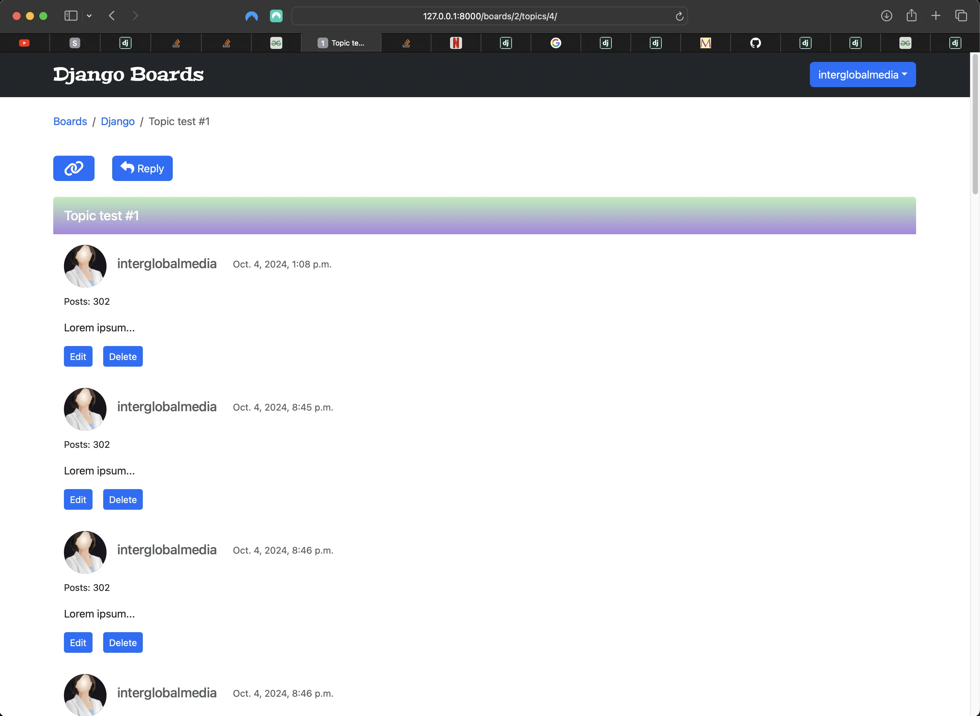Screen dimensions: 980x716
Task: Go back to the previous page
Action: tap(112, 16)
